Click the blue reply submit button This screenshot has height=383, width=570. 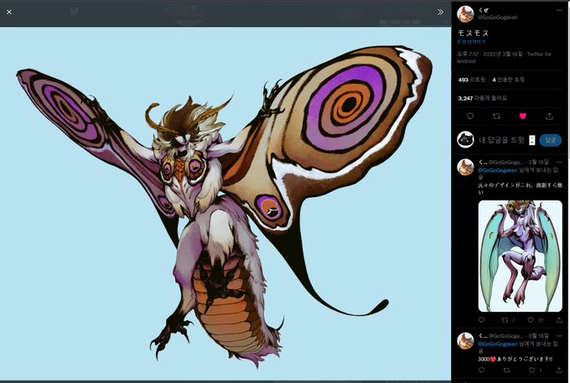[x=551, y=140]
